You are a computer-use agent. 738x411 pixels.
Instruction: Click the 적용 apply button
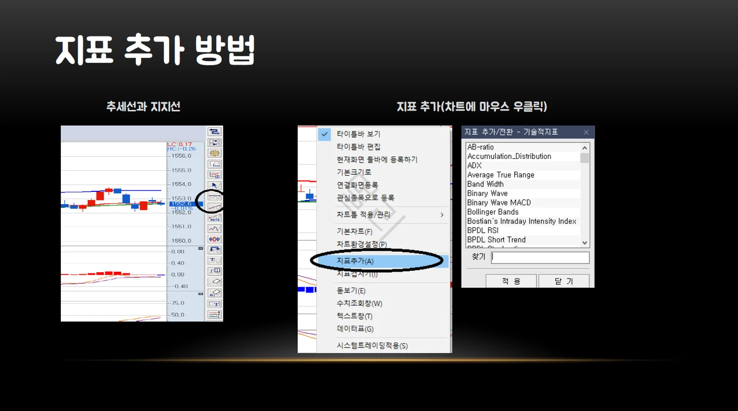[x=511, y=281]
